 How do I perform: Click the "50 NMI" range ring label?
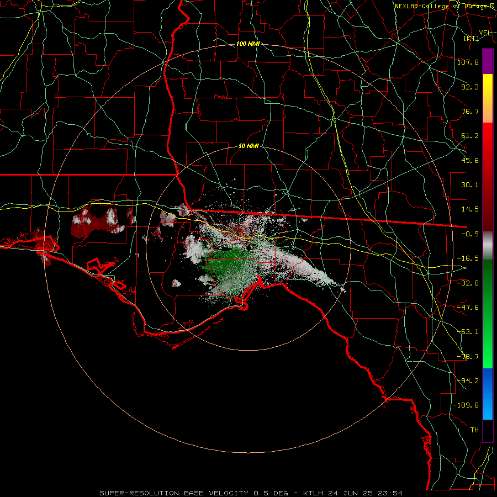[248, 146]
